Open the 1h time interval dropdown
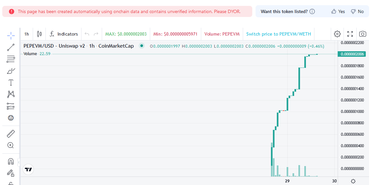 (x=27, y=34)
